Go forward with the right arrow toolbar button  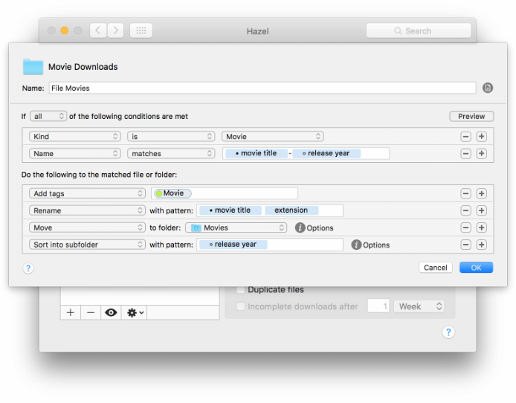point(115,30)
